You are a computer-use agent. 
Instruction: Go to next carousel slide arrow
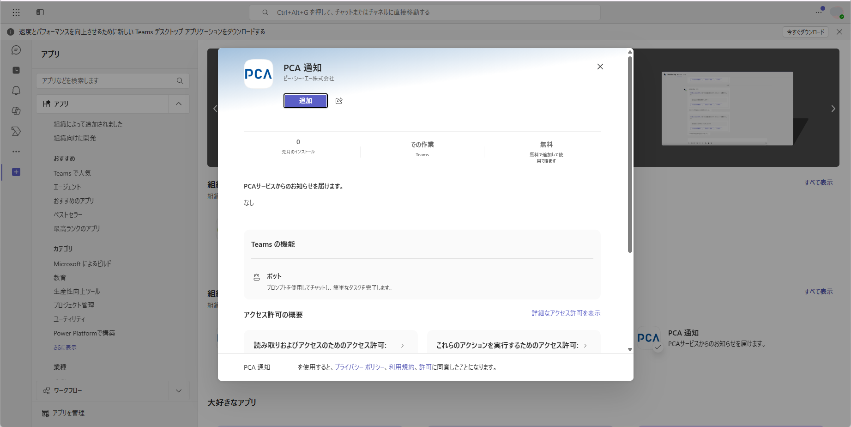pos(833,109)
